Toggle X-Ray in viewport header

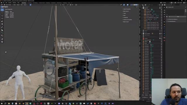click(131, 5)
